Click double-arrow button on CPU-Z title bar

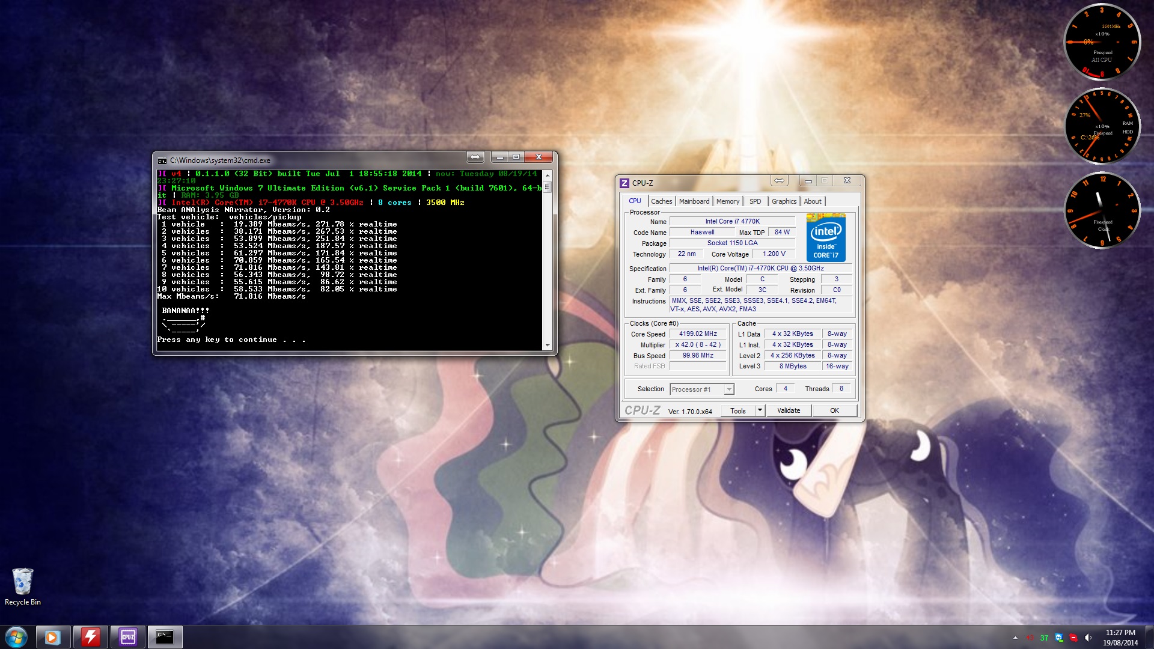point(779,180)
